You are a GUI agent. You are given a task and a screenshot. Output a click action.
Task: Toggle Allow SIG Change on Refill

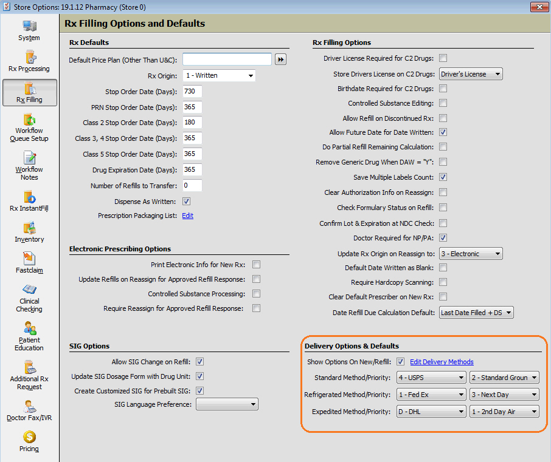200,362
